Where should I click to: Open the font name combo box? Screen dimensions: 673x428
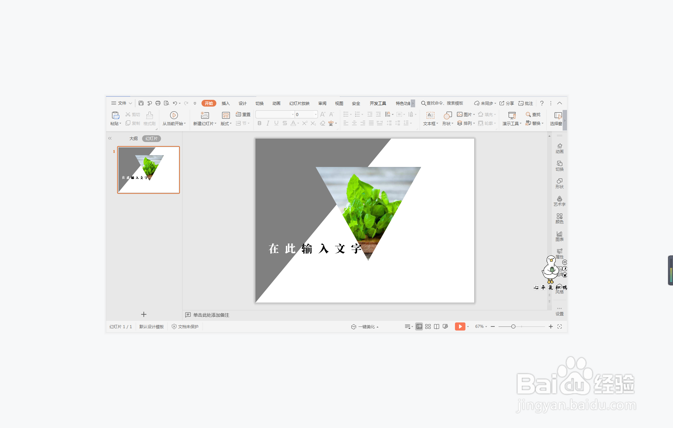[275, 114]
